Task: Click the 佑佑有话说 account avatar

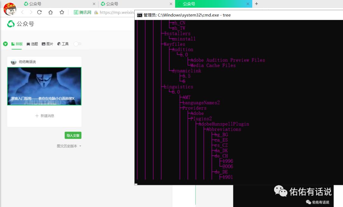Action: (x=14, y=62)
